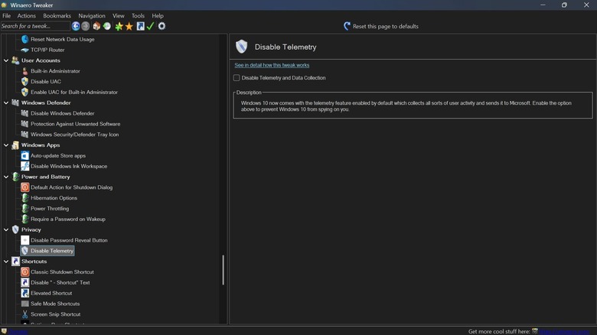
Task: Collapse the Shortcuts tree node
Action: coord(6,262)
